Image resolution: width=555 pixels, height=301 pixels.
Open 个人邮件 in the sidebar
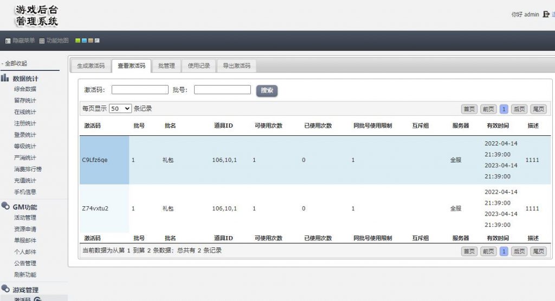click(25, 252)
